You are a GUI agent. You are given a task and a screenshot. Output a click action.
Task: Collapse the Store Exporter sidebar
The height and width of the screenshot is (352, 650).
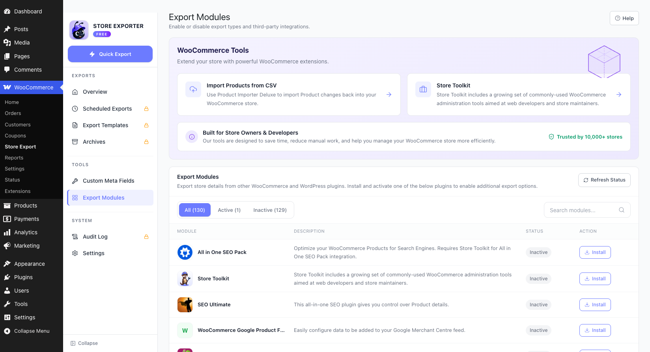[x=84, y=343]
